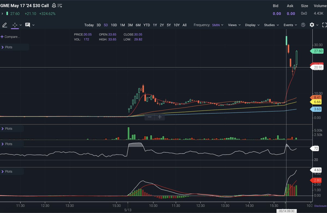Expand Plots in the price chart pane
Viewport: 327px width, 213px height.
(x=7, y=47)
